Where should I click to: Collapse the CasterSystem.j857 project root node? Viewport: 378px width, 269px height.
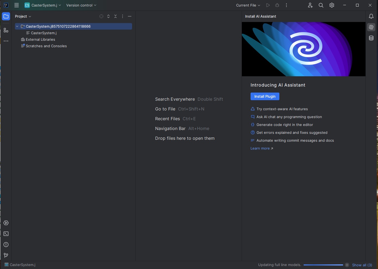click(x=17, y=26)
